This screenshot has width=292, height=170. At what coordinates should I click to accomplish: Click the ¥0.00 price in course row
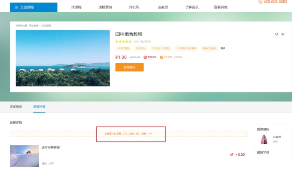click(x=240, y=154)
